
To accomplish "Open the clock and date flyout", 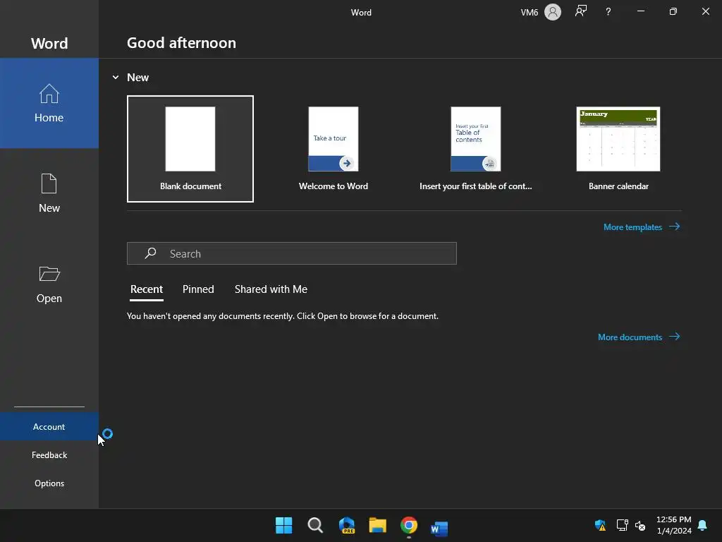I will pyautogui.click(x=673, y=525).
